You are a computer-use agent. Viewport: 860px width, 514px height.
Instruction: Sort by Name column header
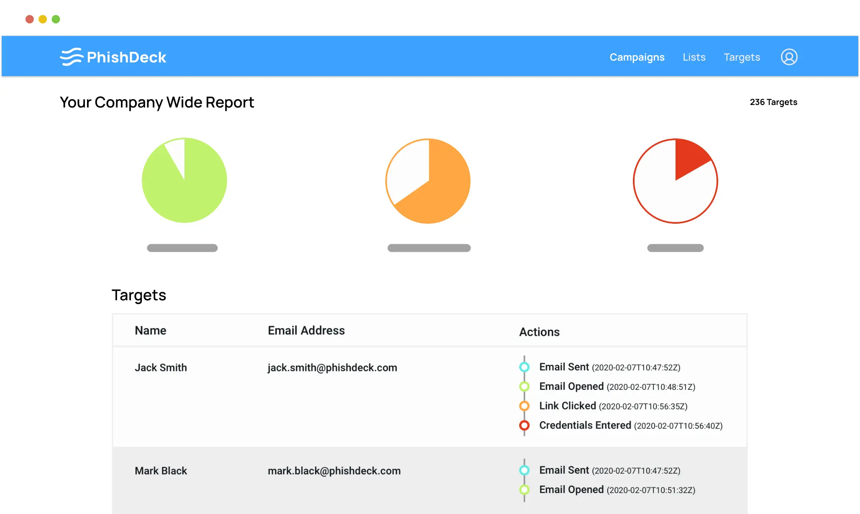coord(150,330)
